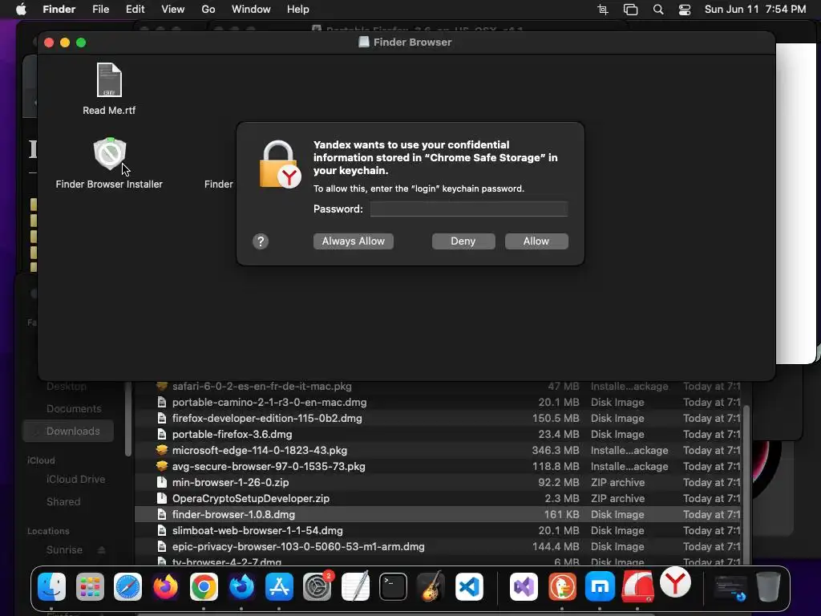Open the red disk utility icon in Dock

point(637,586)
